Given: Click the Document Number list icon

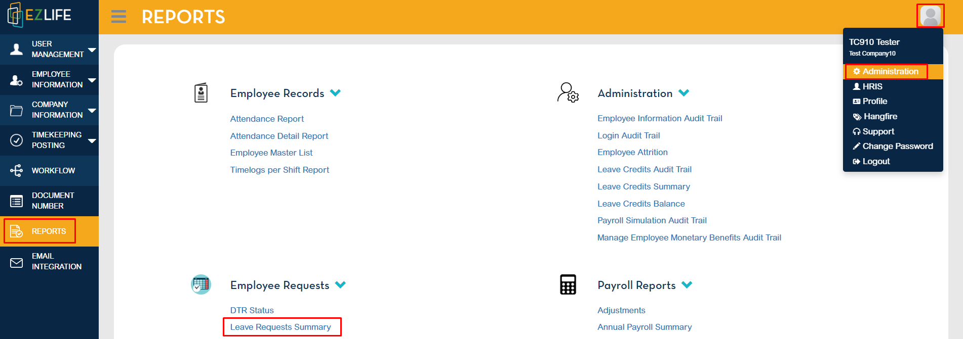Looking at the screenshot, I should tap(16, 201).
